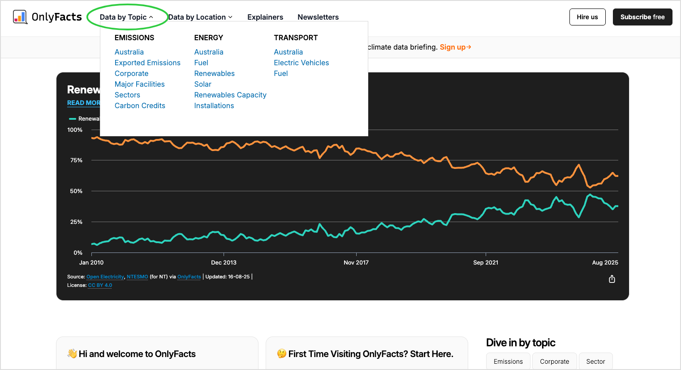The image size is (681, 370).
Task: Click the arrow icon next to Sign up
Action: 469,47
